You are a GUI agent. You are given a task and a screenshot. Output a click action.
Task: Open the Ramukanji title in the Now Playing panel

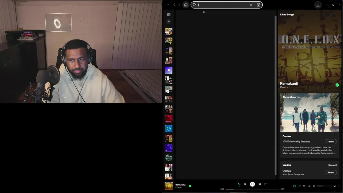point(289,83)
